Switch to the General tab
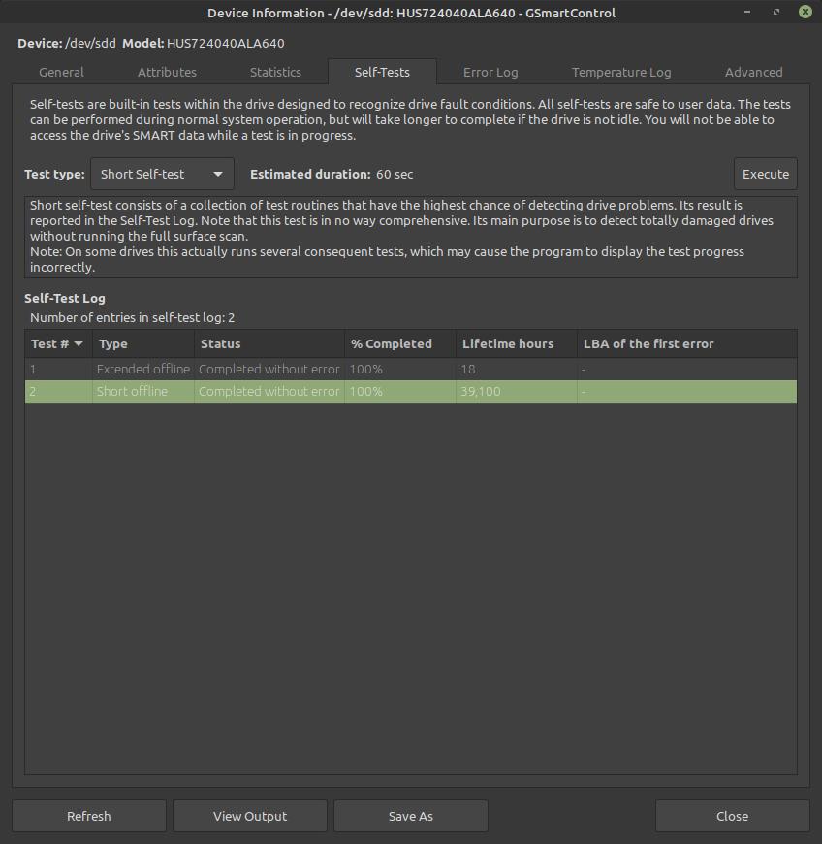The width and height of the screenshot is (822, 844). [x=61, y=72]
